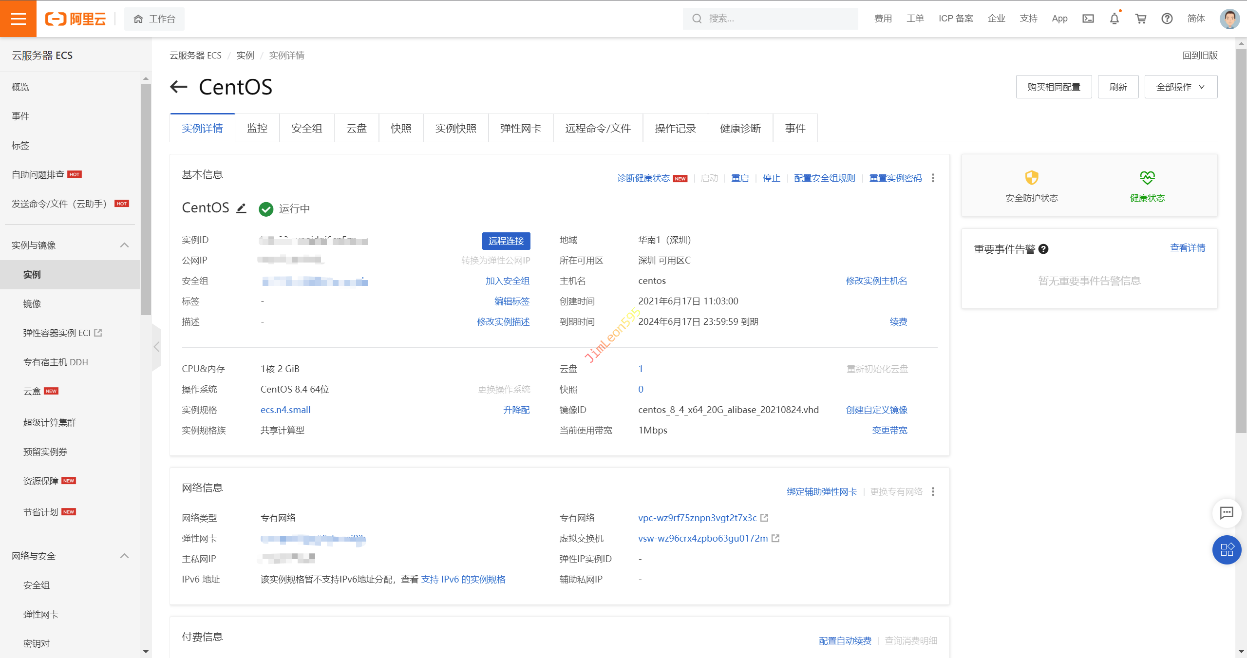Edit instance name with pencil icon

tap(241, 208)
